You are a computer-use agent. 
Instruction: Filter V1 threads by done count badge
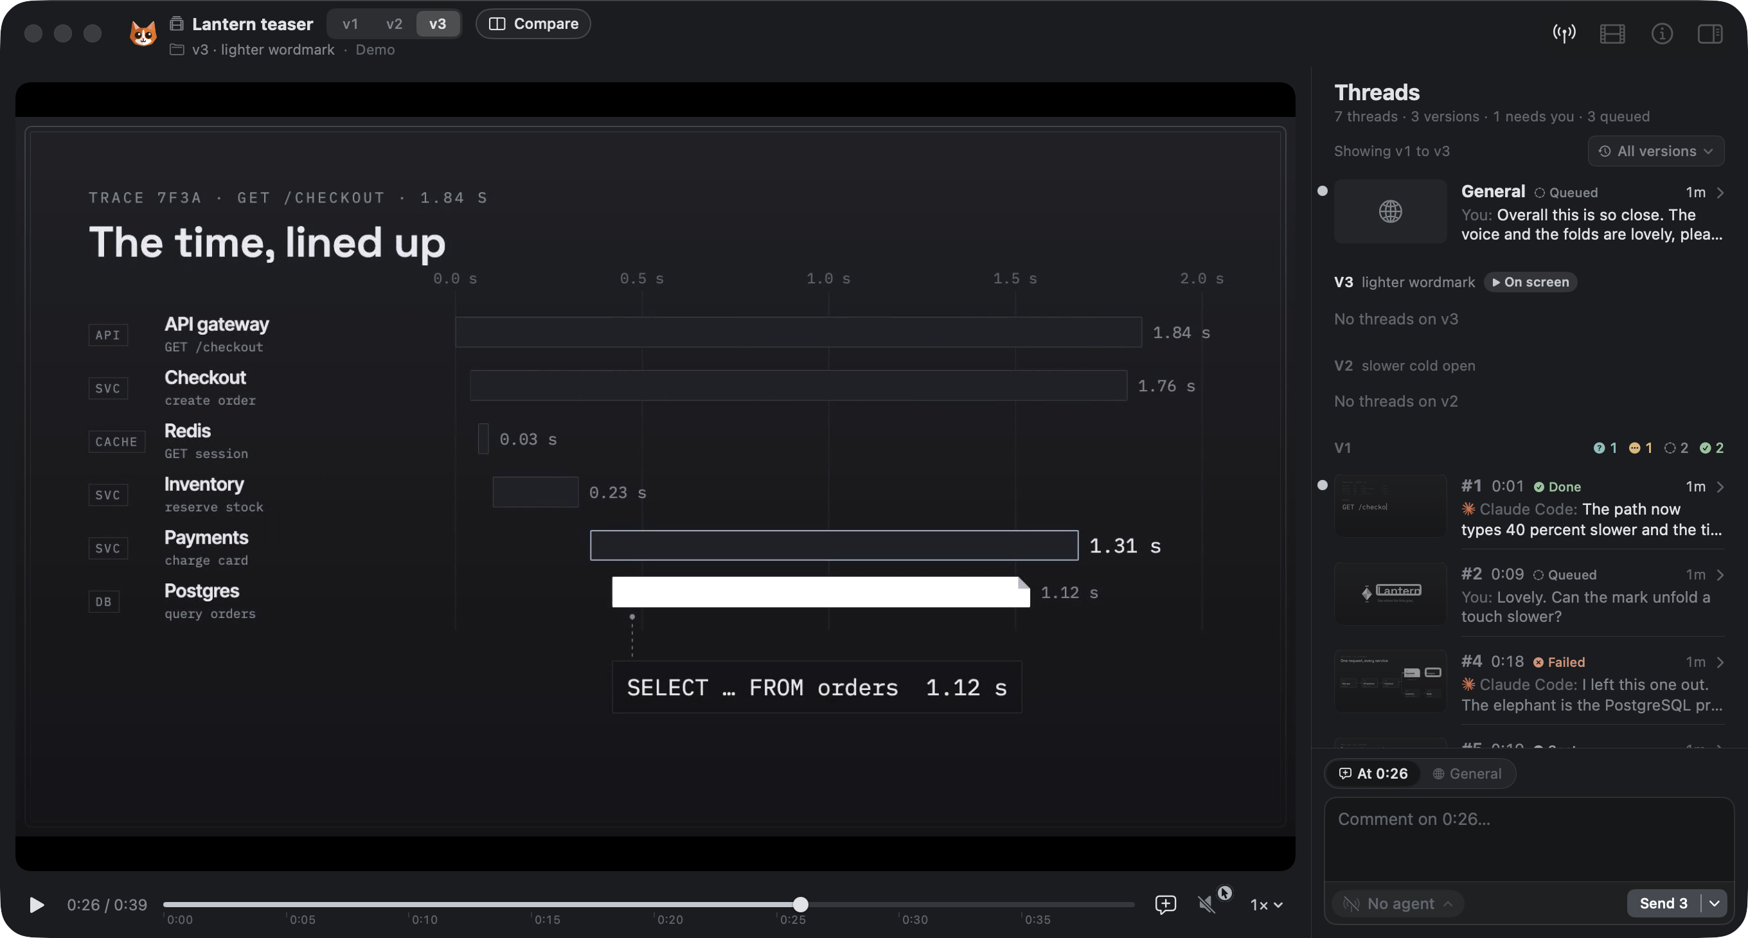1711,448
